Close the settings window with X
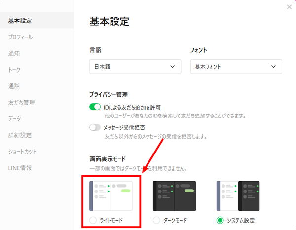 pos(289,7)
